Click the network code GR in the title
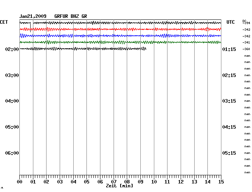Image resolution: width=252 pixels, height=192 pixels. [84, 16]
